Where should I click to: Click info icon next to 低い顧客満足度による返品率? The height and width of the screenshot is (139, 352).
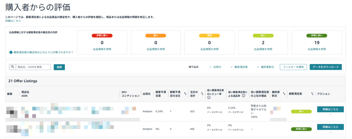pyautogui.click(x=243, y=96)
